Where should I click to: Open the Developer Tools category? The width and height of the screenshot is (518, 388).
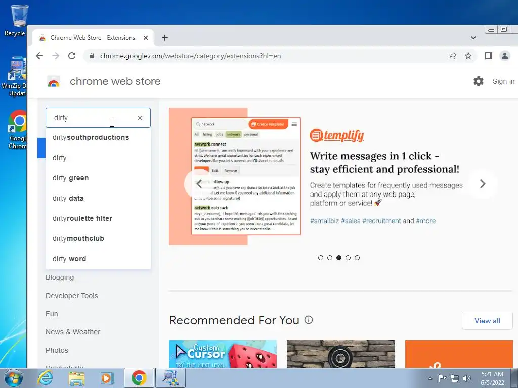click(72, 296)
